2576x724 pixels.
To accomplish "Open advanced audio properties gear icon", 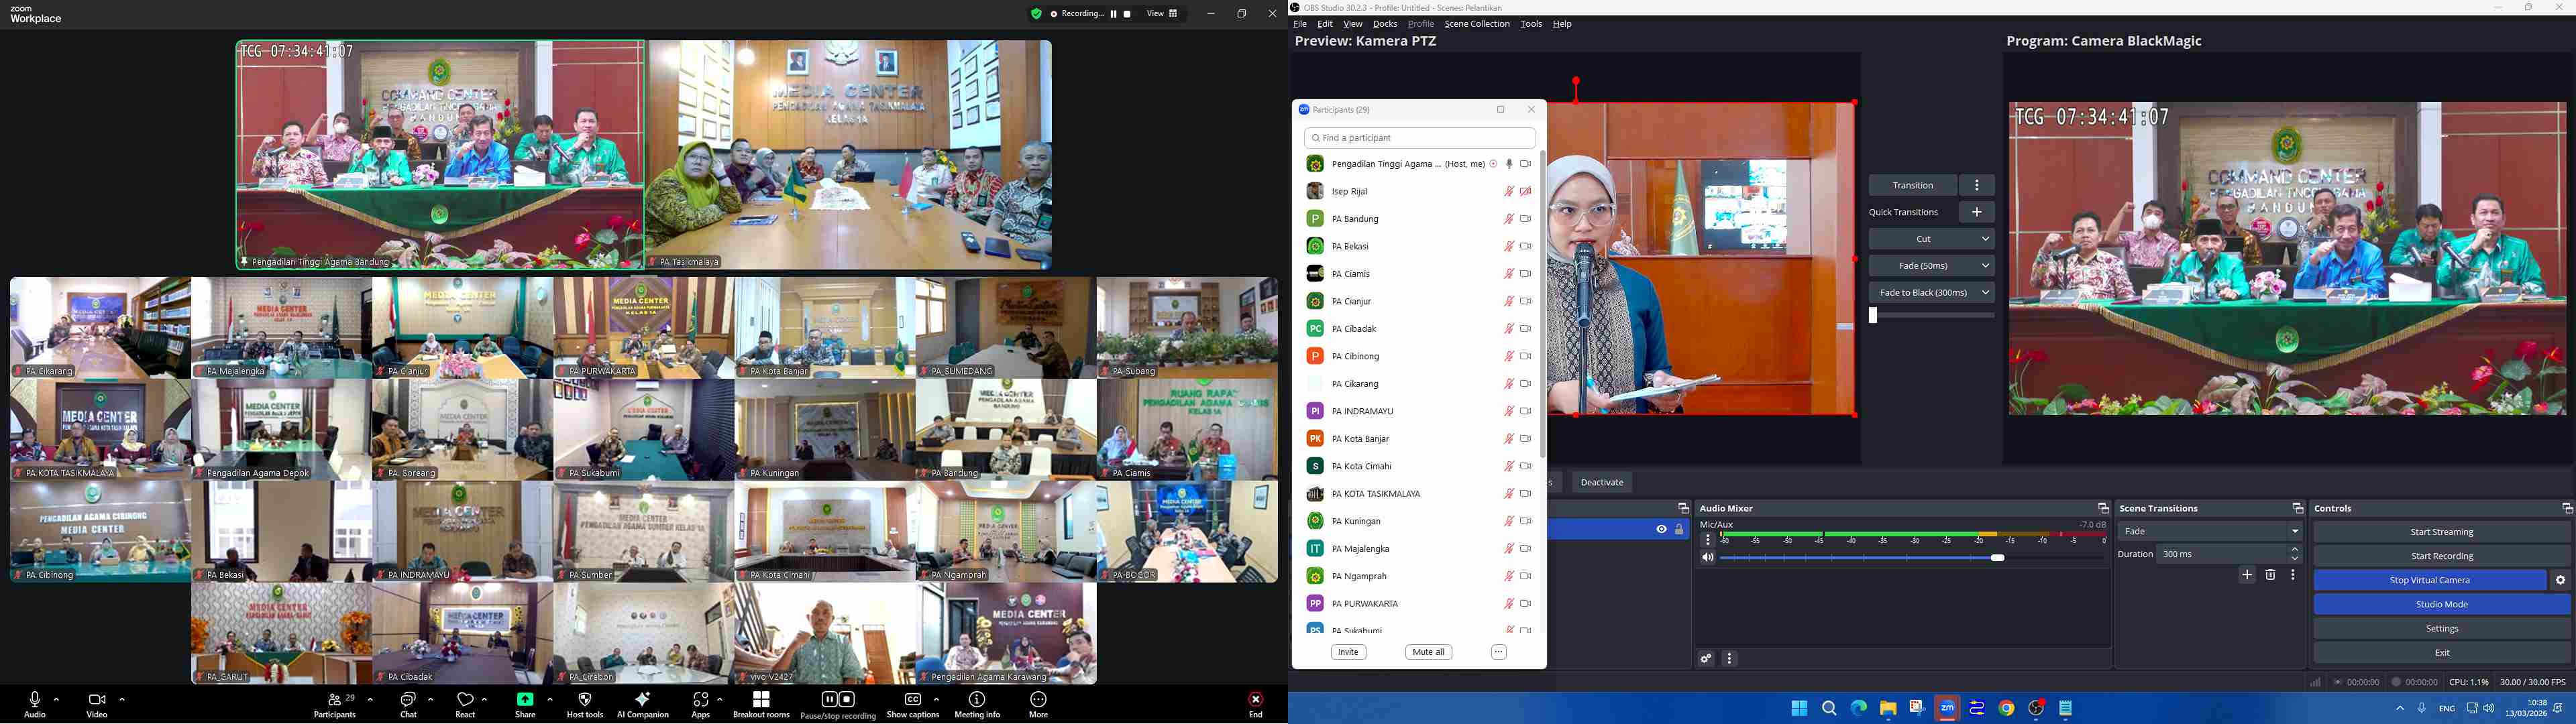I will (1706, 659).
